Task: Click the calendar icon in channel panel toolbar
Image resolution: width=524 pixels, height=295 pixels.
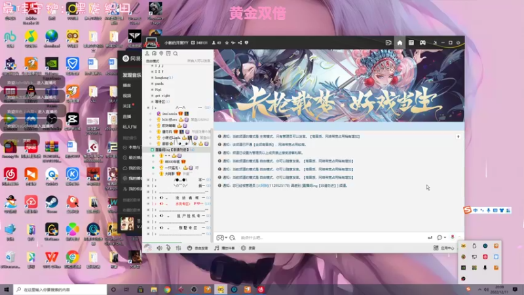Action: pyautogui.click(x=168, y=54)
